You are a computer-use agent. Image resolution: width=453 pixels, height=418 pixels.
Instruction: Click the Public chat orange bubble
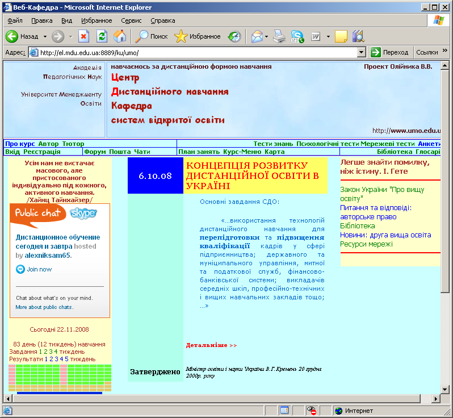(x=38, y=215)
